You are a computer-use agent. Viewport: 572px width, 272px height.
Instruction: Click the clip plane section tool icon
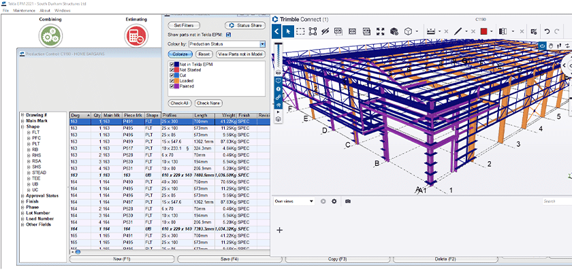point(503,32)
